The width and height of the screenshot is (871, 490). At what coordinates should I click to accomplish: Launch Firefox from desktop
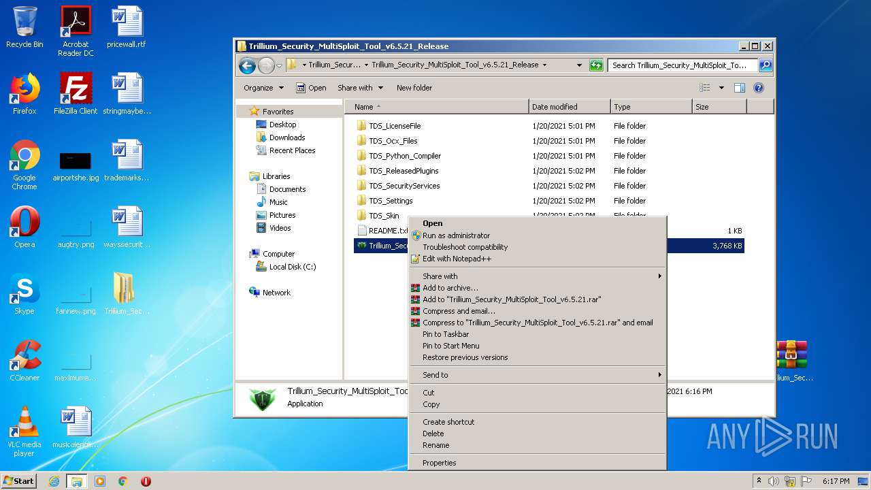(x=24, y=94)
